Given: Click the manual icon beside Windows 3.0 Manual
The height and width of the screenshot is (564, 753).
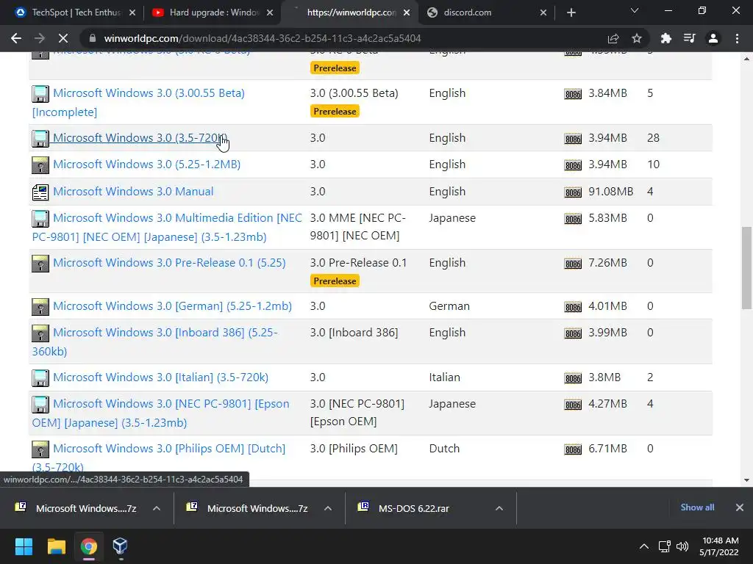Looking at the screenshot, I should tap(40, 192).
